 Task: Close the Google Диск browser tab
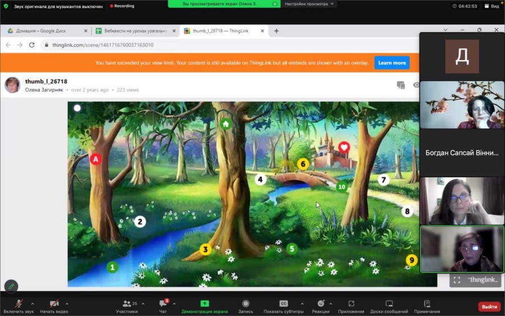pos(86,31)
